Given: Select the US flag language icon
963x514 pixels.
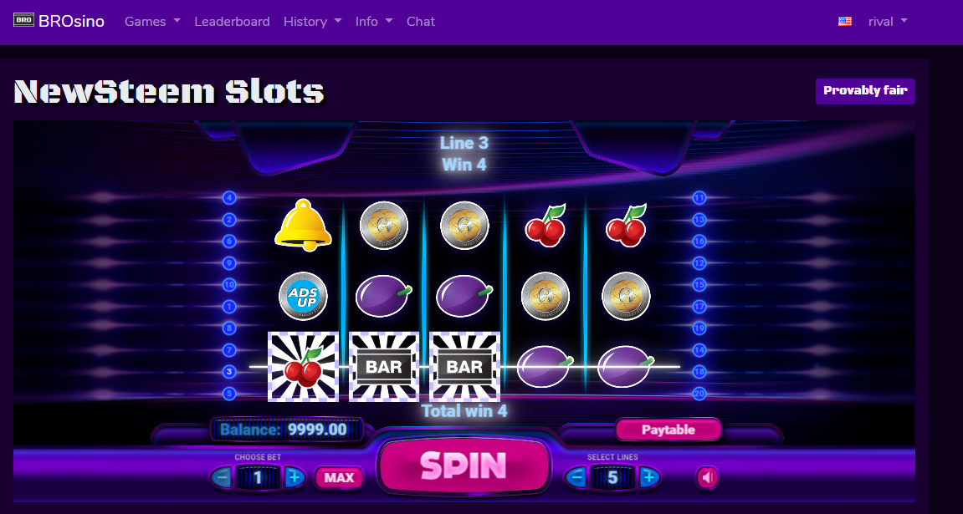Looking at the screenshot, I should pyautogui.click(x=845, y=21).
